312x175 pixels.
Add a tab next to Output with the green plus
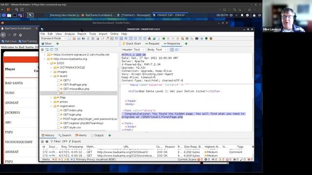(x=110, y=135)
